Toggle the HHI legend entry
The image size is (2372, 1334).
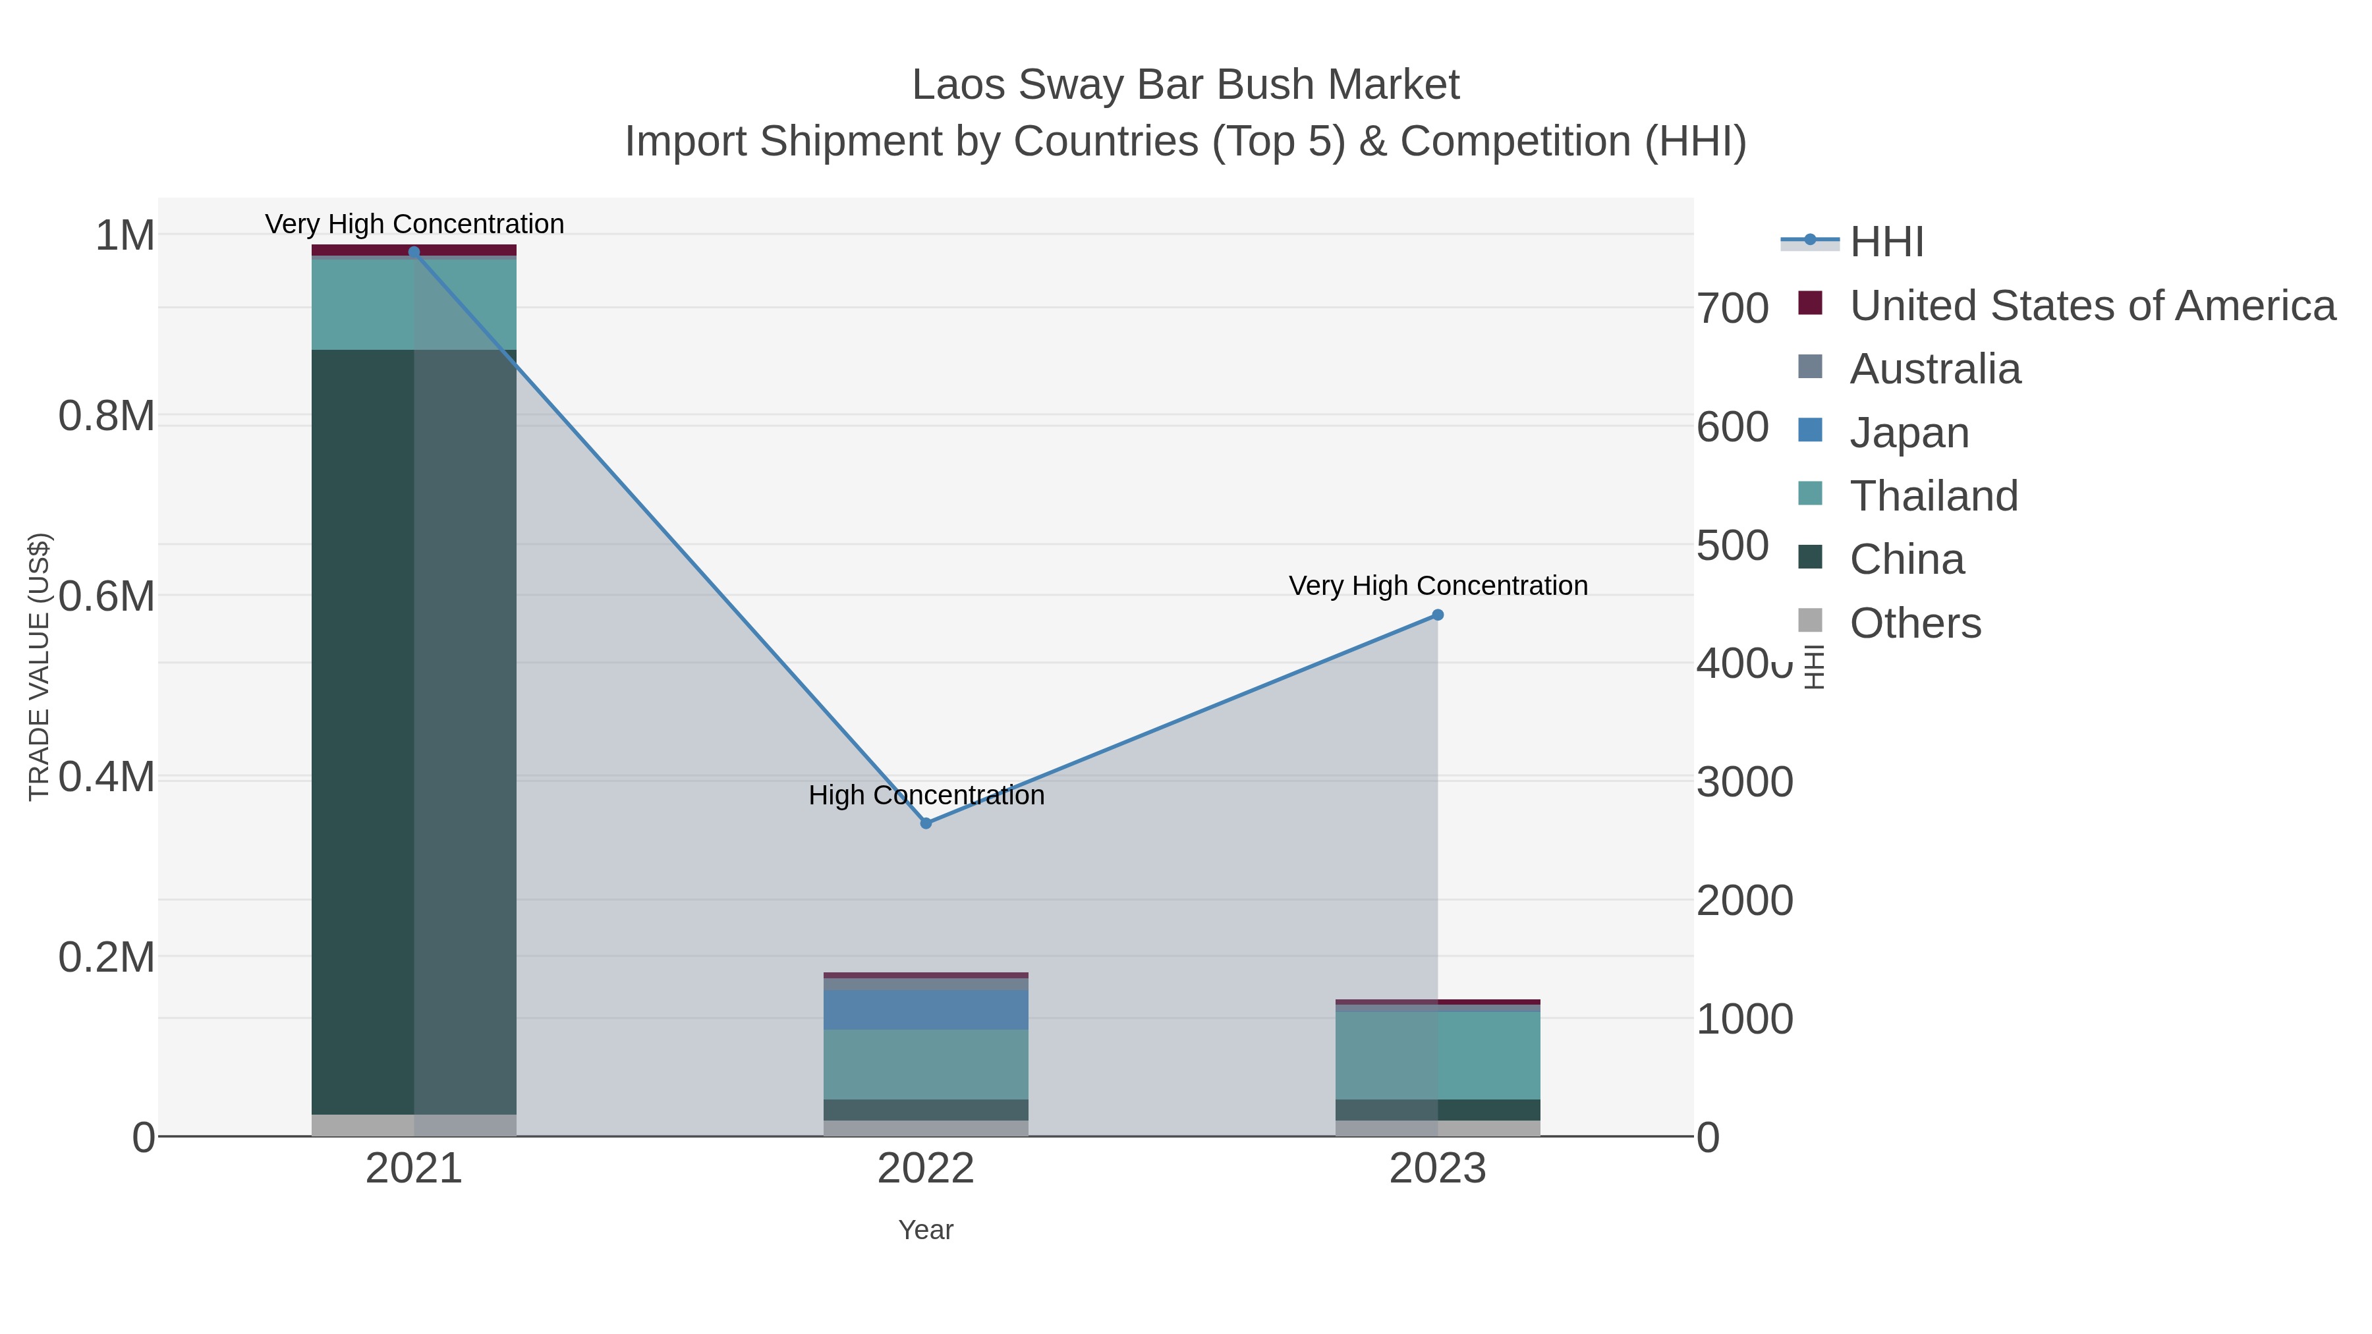[x=1853, y=241]
